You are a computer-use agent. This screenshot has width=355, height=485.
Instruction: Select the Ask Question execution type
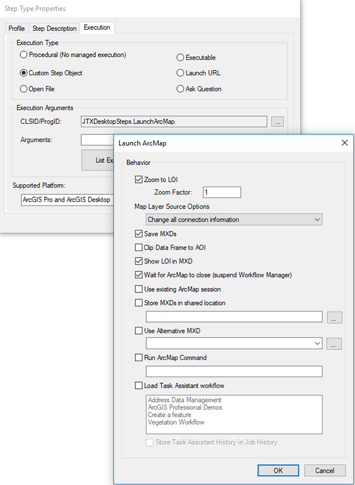(x=180, y=89)
